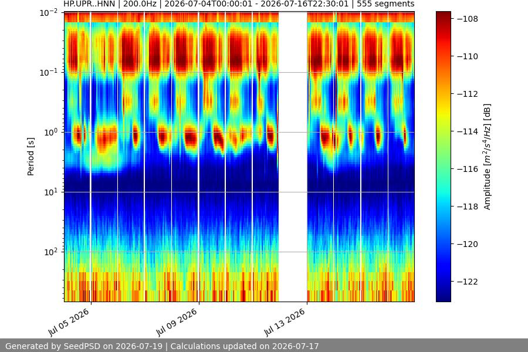528x352 pixels.
Task: Click the −116 colorbar tick label
Action: click(x=468, y=169)
